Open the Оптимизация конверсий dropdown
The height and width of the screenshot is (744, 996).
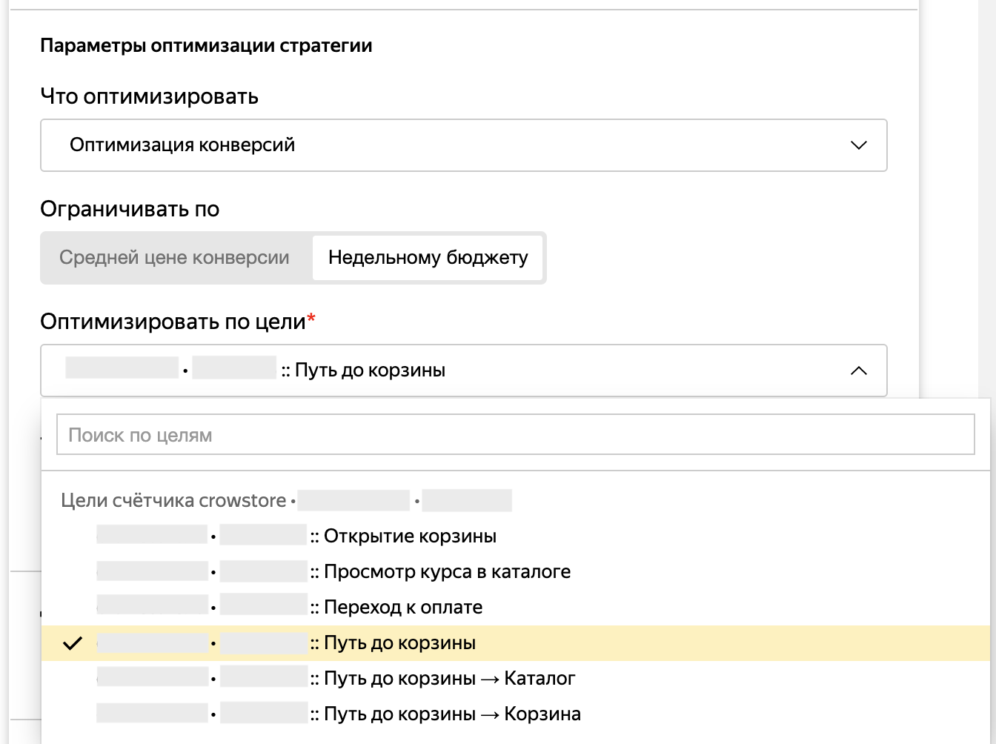pos(463,145)
